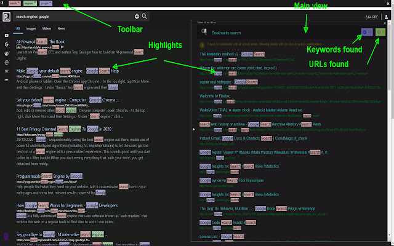The height and width of the screenshot is (246, 394).
Task: Open 'The Dog: Its Behavior, Nutrition' bookmark
Action: [257, 208]
